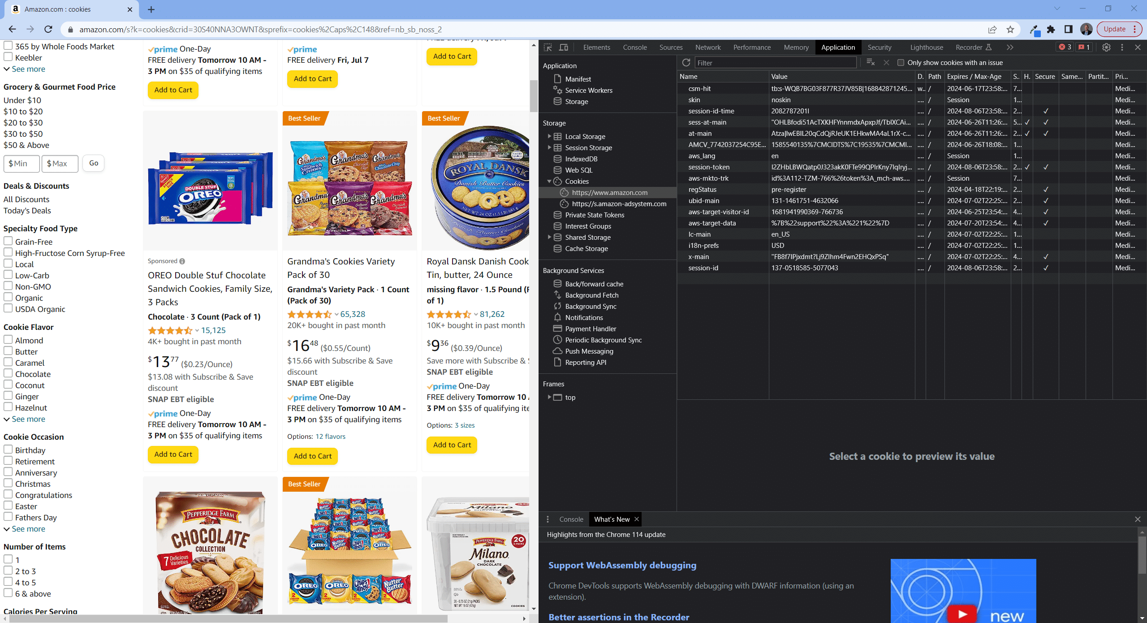
Task: Open Push Messaging background service
Action: pos(589,351)
